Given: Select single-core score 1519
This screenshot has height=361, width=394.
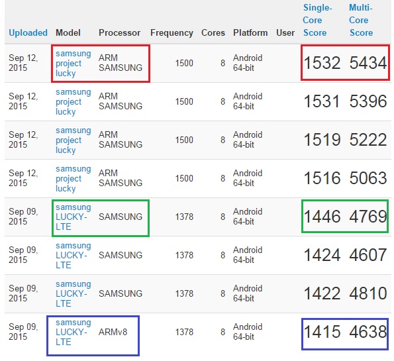Looking at the screenshot, I should point(322,140).
